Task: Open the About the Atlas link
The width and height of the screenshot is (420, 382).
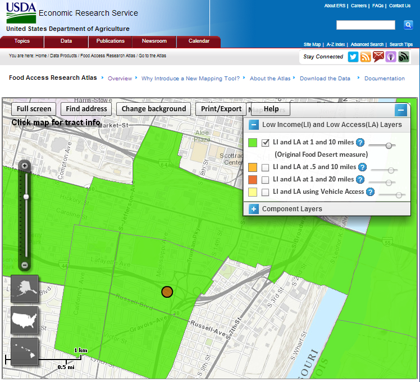Action: (270, 79)
